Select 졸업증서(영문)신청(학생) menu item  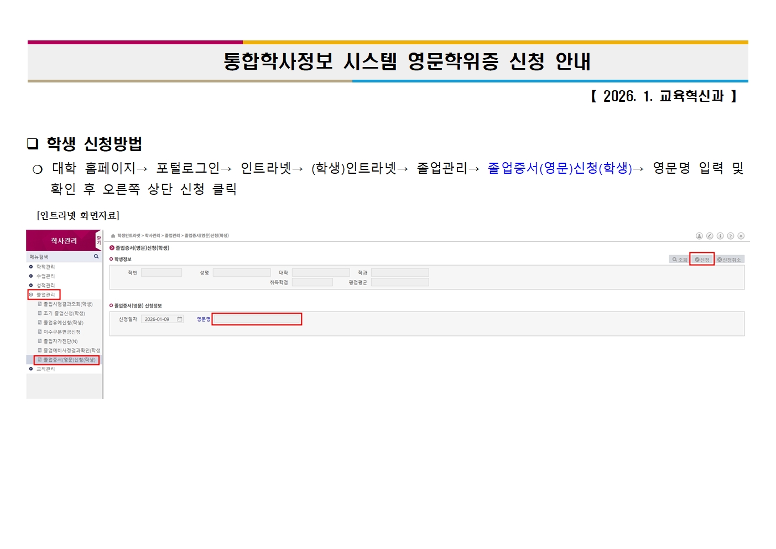pyautogui.click(x=69, y=360)
